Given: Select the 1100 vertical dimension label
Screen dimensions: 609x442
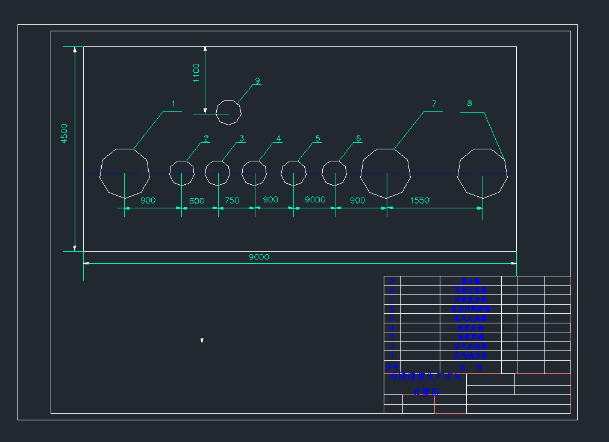Looking at the screenshot, I should [196, 73].
